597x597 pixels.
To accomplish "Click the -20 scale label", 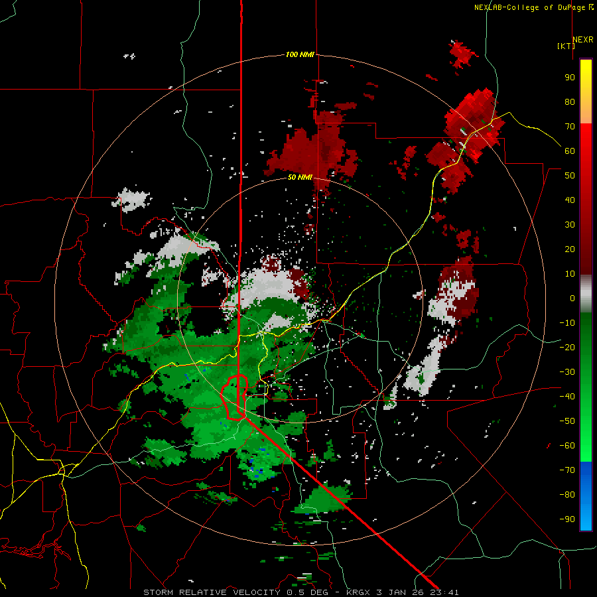I will [567, 347].
